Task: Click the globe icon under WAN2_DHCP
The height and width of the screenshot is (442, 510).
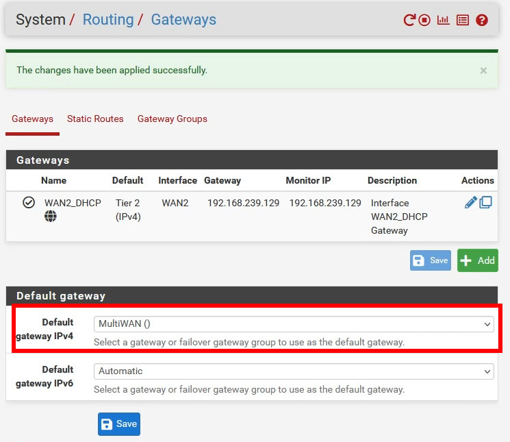Action: [x=51, y=217]
